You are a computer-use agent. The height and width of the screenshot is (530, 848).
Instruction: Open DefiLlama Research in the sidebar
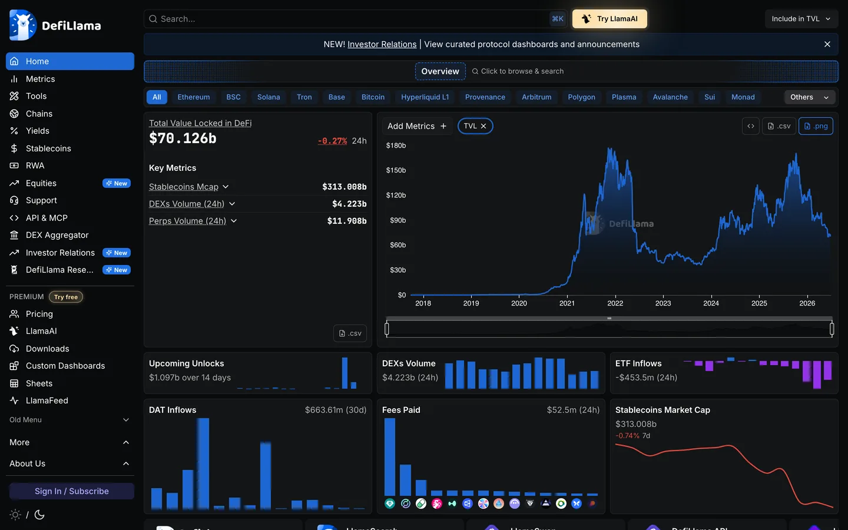(x=70, y=270)
